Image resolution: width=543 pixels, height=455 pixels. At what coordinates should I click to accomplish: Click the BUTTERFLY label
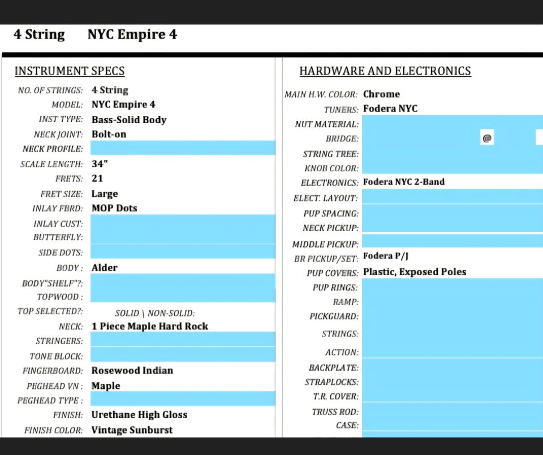pyautogui.click(x=58, y=237)
